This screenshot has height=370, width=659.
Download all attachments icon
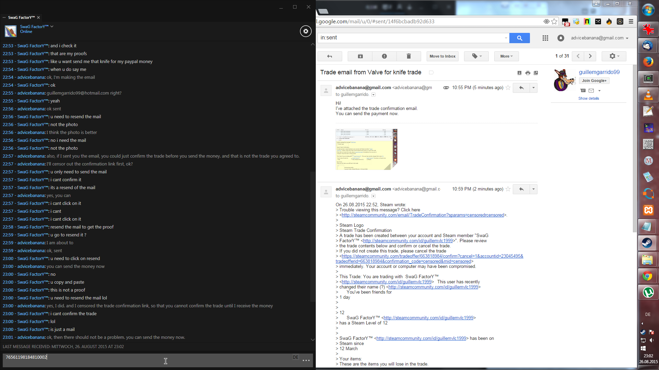(x=519, y=73)
